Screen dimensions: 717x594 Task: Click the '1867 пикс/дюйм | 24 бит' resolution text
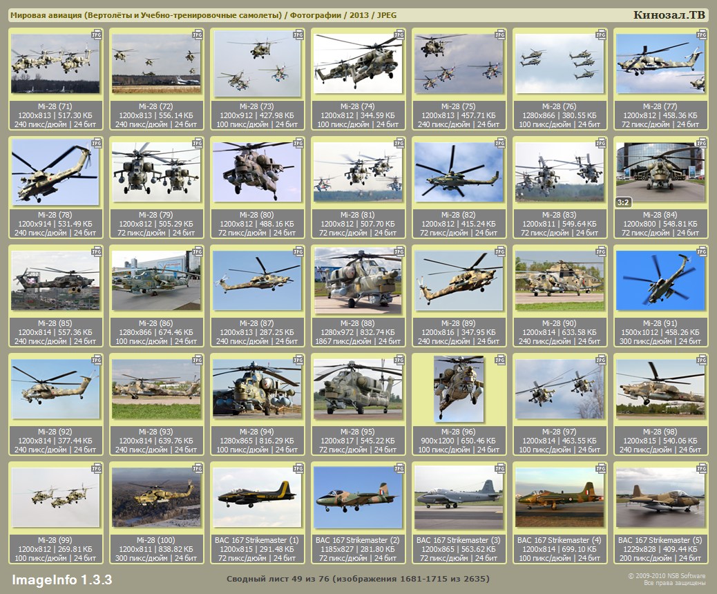[x=358, y=341]
